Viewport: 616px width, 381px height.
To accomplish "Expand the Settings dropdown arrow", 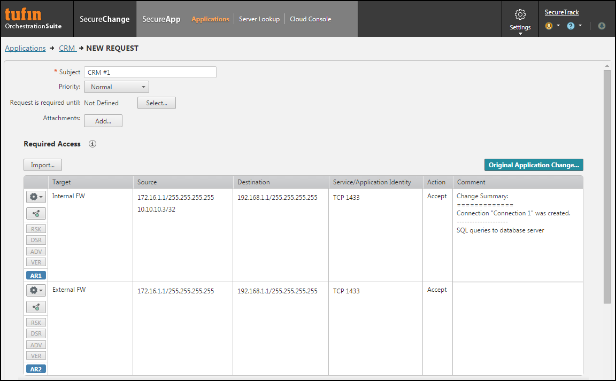I will [x=520, y=34].
